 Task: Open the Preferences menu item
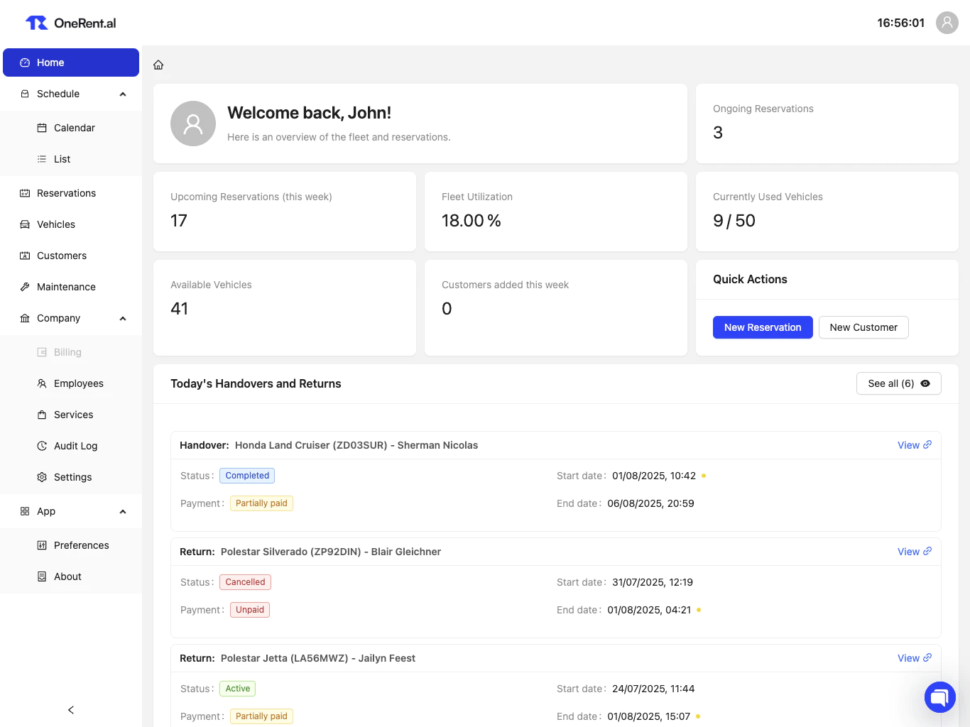click(71, 545)
